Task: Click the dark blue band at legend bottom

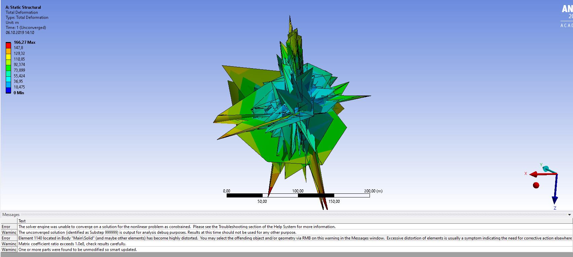Action: pos(8,90)
